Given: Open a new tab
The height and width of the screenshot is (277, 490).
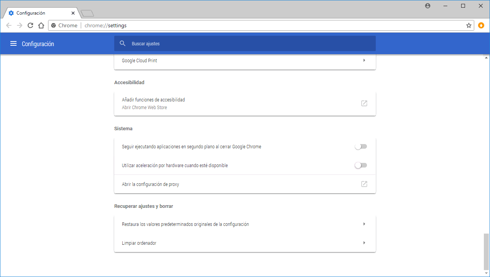Looking at the screenshot, I should 87,13.
